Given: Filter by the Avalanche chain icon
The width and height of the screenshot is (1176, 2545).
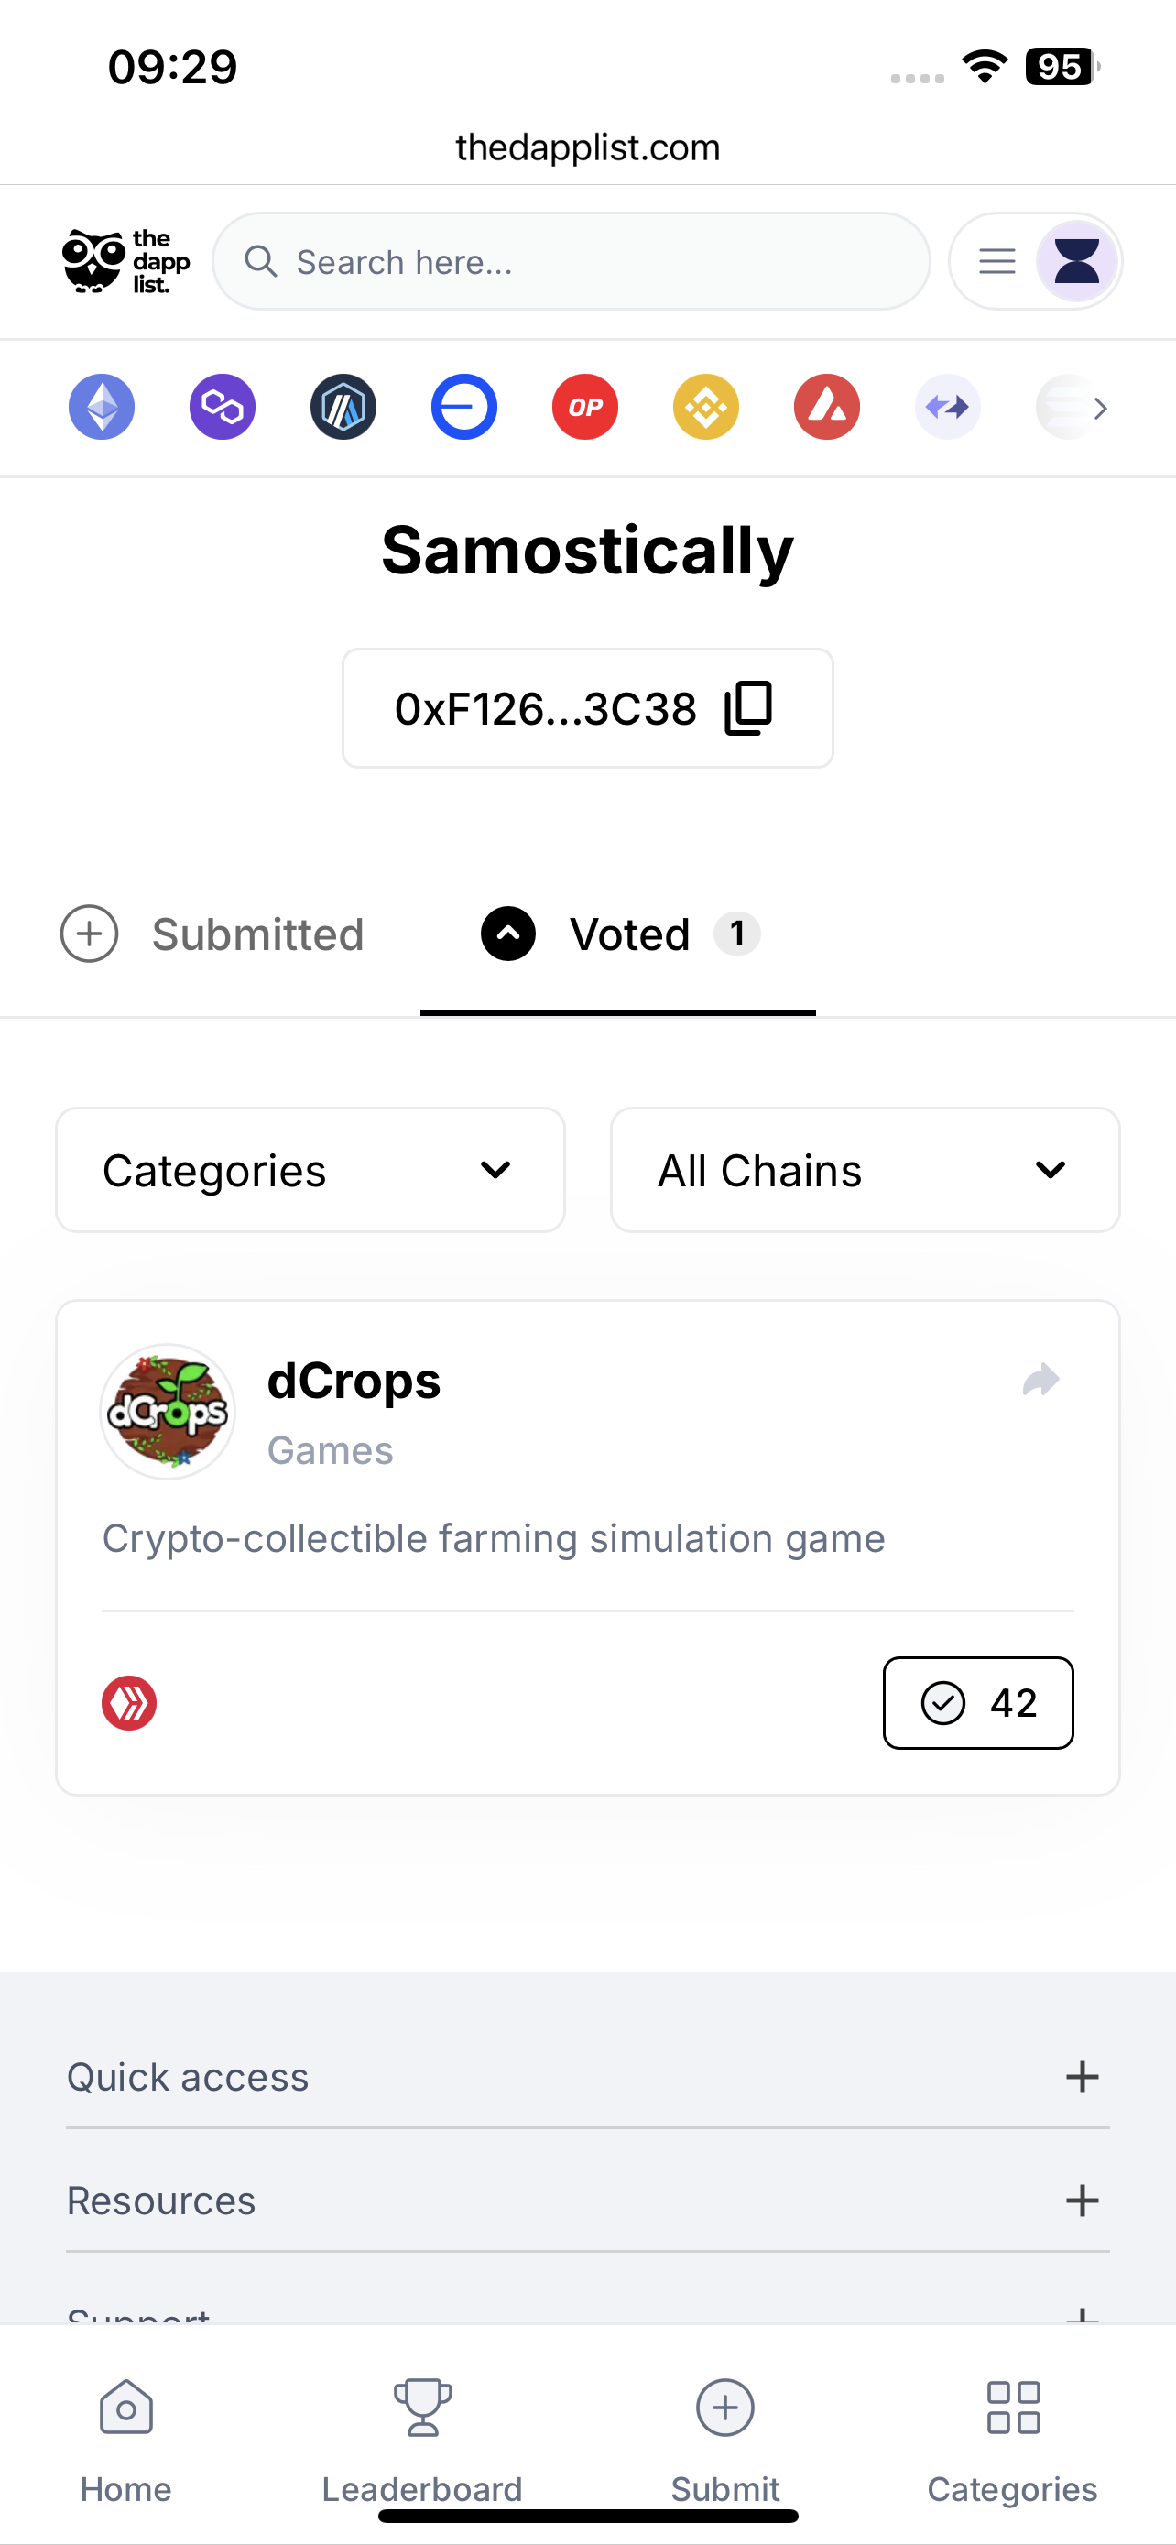Looking at the screenshot, I should (827, 407).
